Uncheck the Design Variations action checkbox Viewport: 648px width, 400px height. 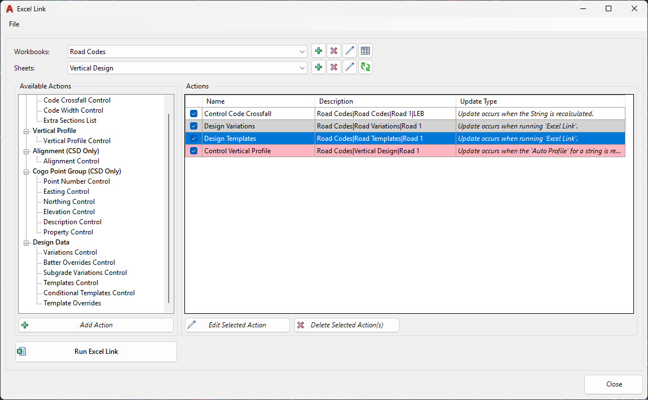(x=193, y=126)
